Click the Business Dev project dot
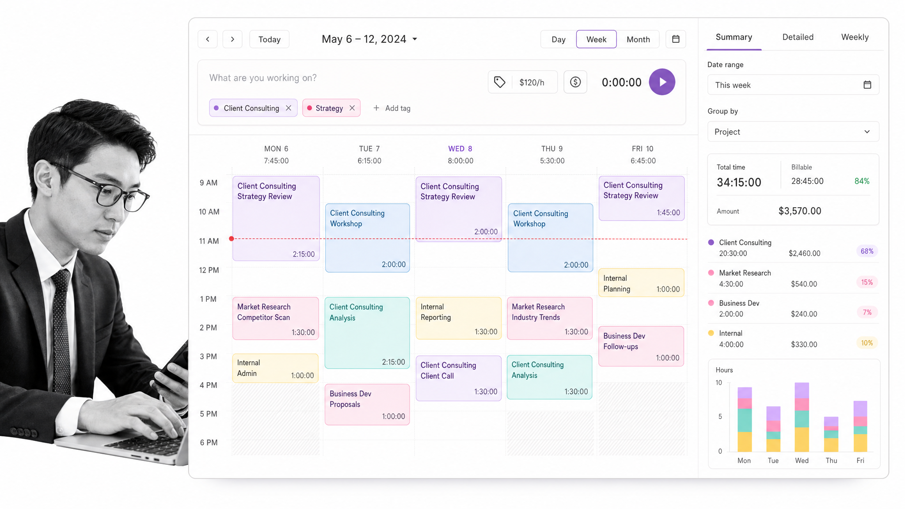Image resolution: width=905 pixels, height=509 pixels. pos(711,303)
